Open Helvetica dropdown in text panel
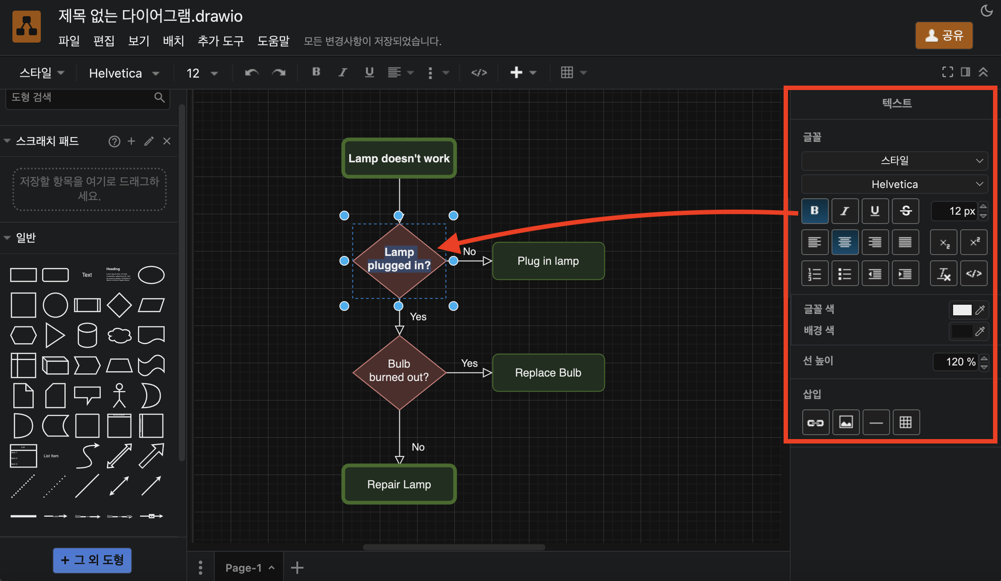 895,184
